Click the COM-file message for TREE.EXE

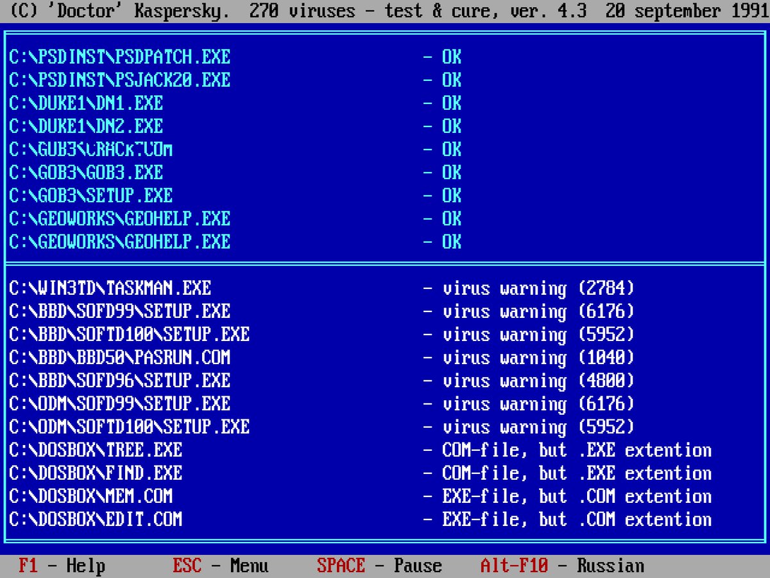click(577, 450)
